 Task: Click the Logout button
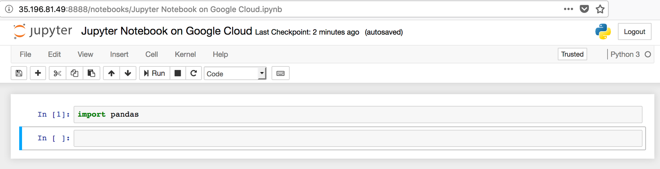click(634, 32)
